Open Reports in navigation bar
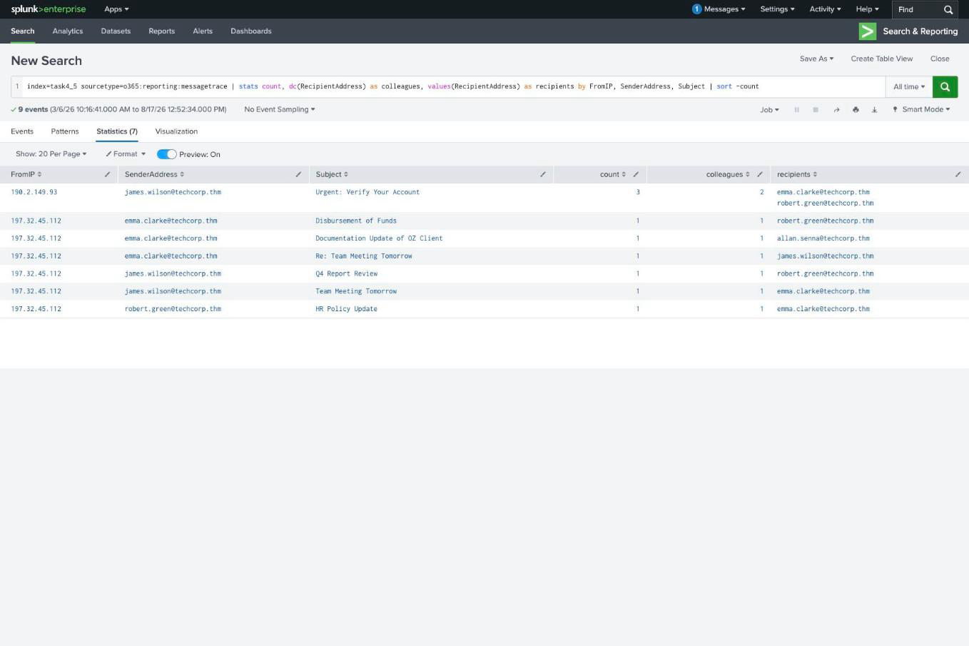The image size is (969, 646). coord(161,31)
